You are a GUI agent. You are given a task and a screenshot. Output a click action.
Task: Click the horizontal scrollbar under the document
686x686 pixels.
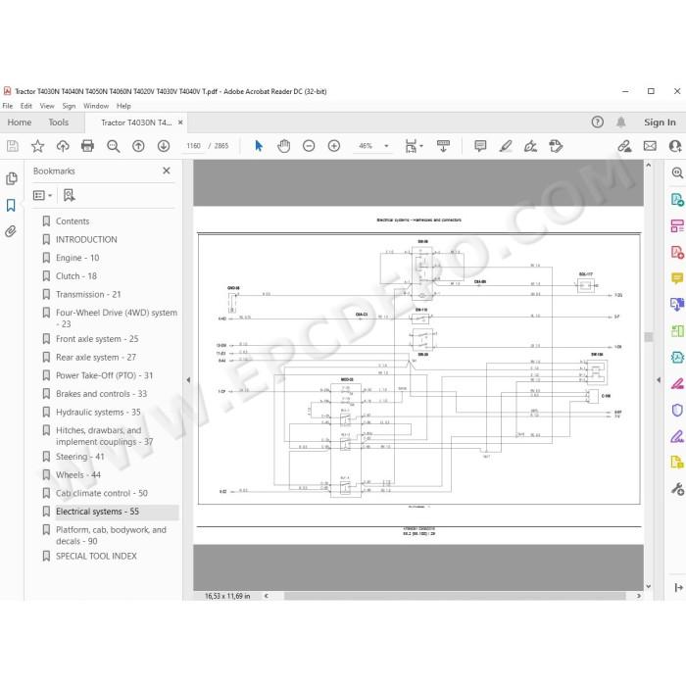pos(455,596)
